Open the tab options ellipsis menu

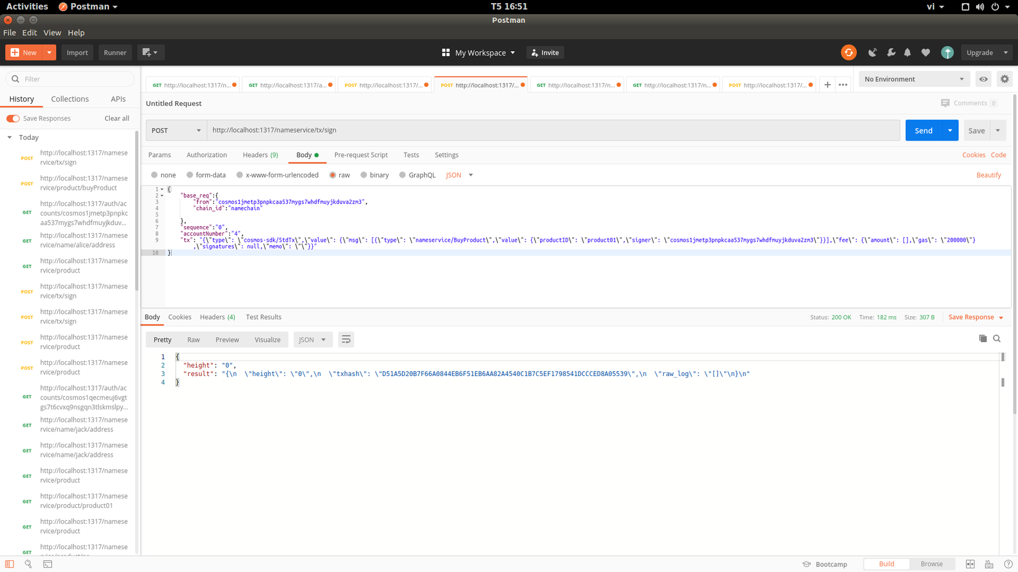[843, 85]
